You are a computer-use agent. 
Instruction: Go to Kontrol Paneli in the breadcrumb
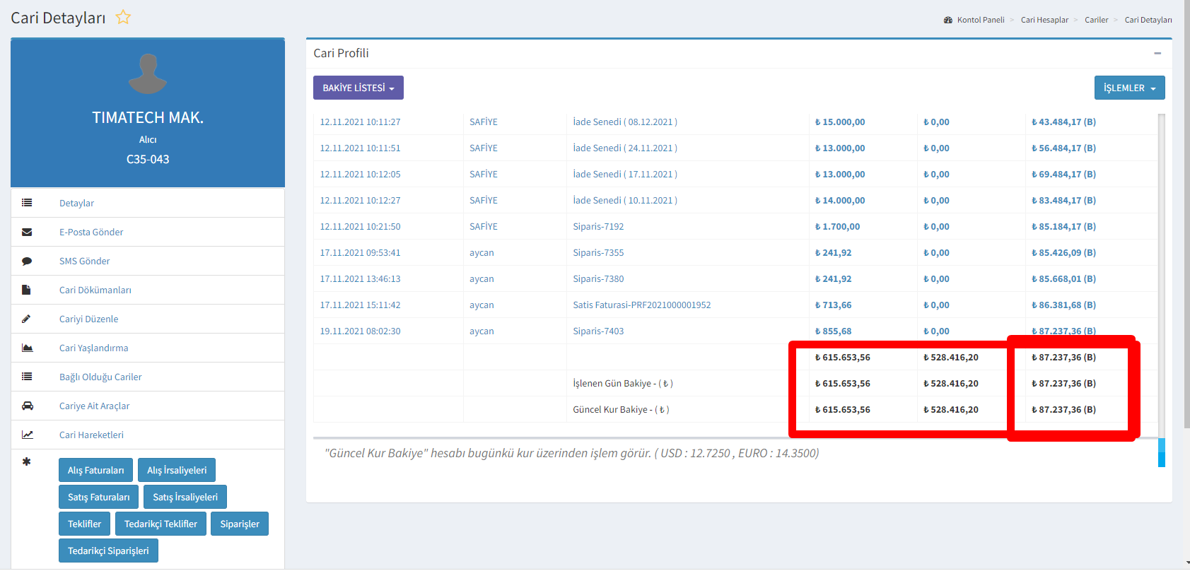click(x=980, y=20)
